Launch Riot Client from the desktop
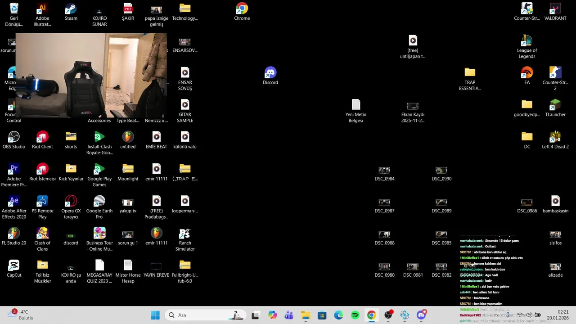576x324 pixels. click(x=42, y=139)
